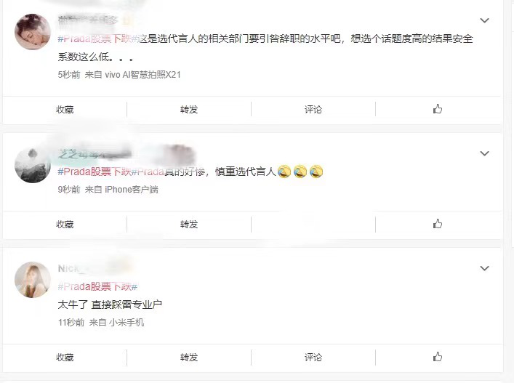Viewport: 514px width, 383px height.
Task: Expand options chevron on first post
Action: tap(484, 20)
